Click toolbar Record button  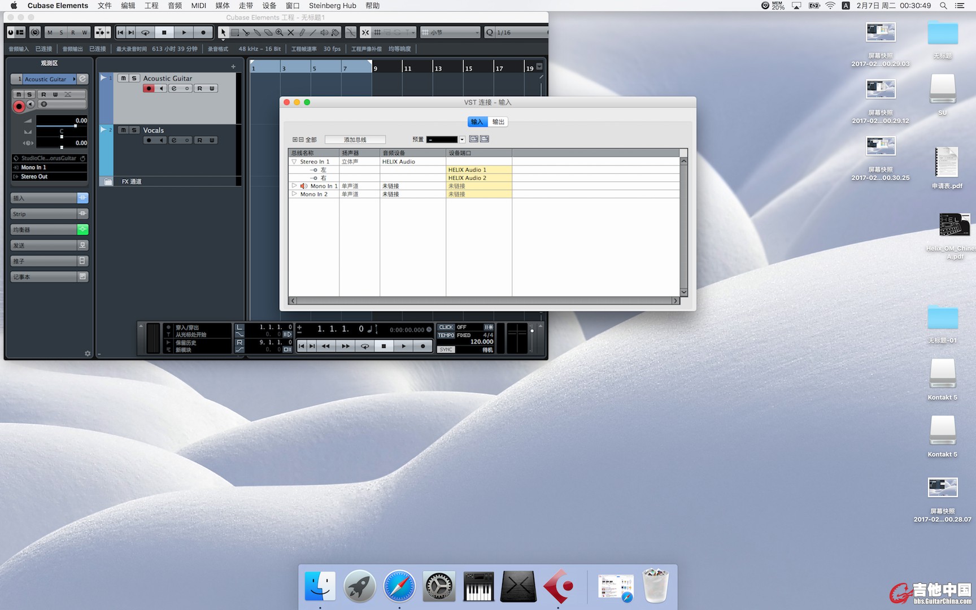point(203,33)
